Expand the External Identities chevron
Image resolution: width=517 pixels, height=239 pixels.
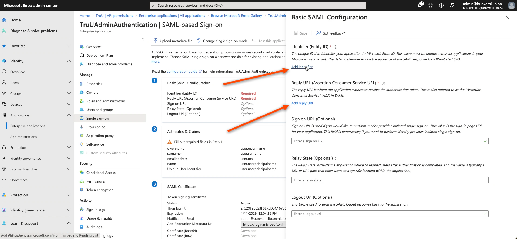click(x=69, y=169)
